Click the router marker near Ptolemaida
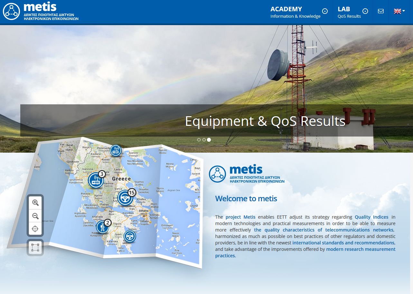The image size is (413, 294). (x=116, y=150)
